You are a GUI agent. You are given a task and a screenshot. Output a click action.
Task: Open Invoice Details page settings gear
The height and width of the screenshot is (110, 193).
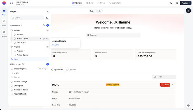tap(44, 39)
